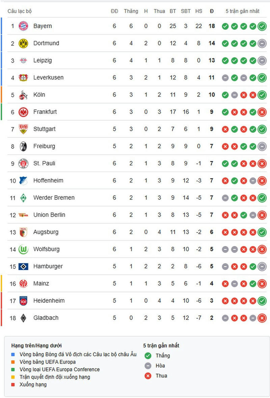Click the Dortmund club crest
The image size is (270, 398).
tap(23, 43)
